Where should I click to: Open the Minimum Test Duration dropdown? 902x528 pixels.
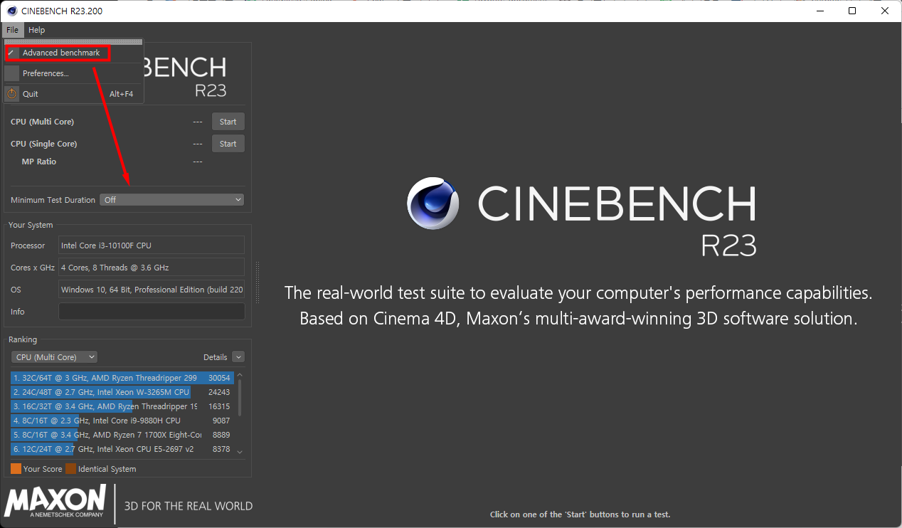[171, 200]
